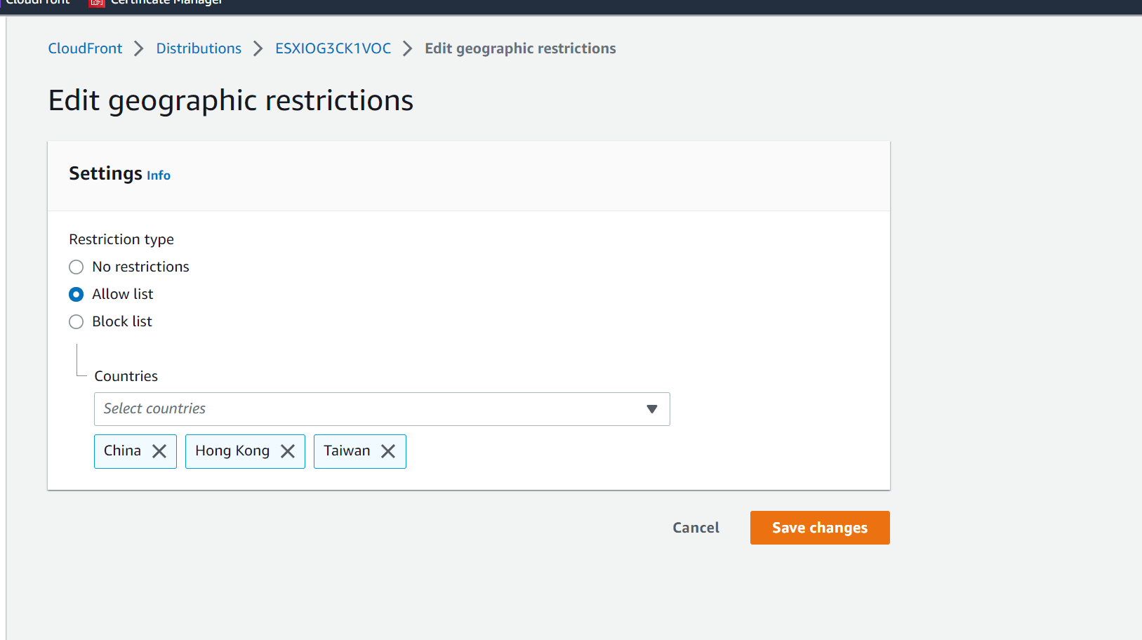Click CloudFront in the top navigation bar
Screen dimensions: 1142x640
coord(39,3)
